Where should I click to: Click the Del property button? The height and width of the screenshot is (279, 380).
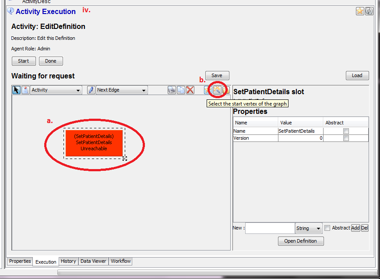[x=365, y=228]
